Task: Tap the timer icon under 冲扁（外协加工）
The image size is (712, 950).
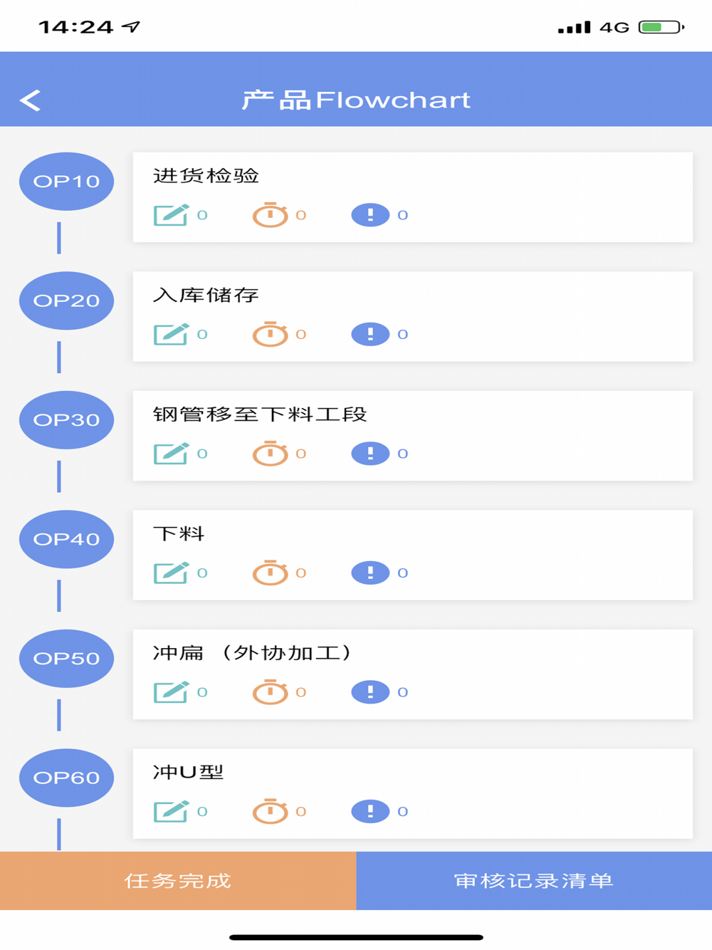Action: click(270, 692)
